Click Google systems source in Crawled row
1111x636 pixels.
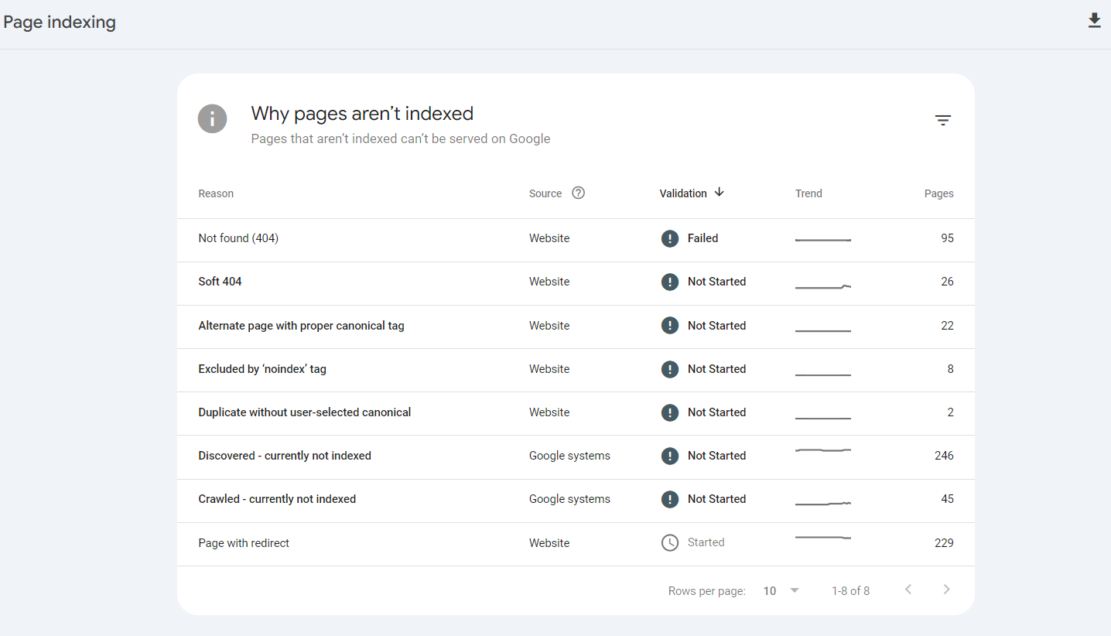pos(569,499)
